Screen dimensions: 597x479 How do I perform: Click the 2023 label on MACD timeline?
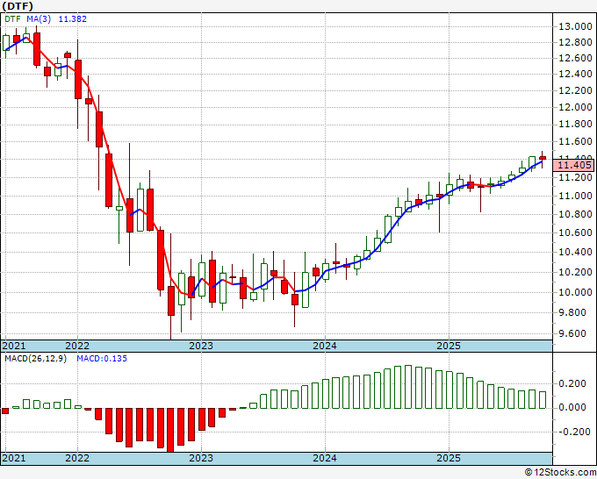(201, 458)
